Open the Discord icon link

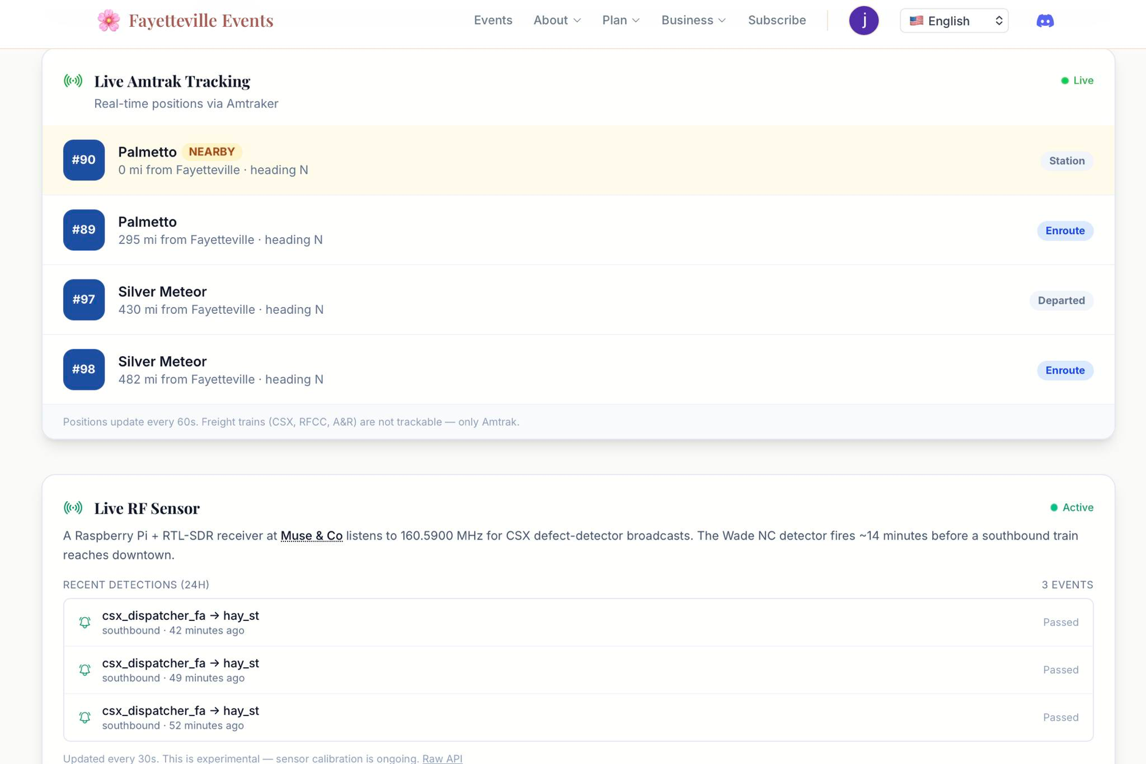pyautogui.click(x=1045, y=21)
